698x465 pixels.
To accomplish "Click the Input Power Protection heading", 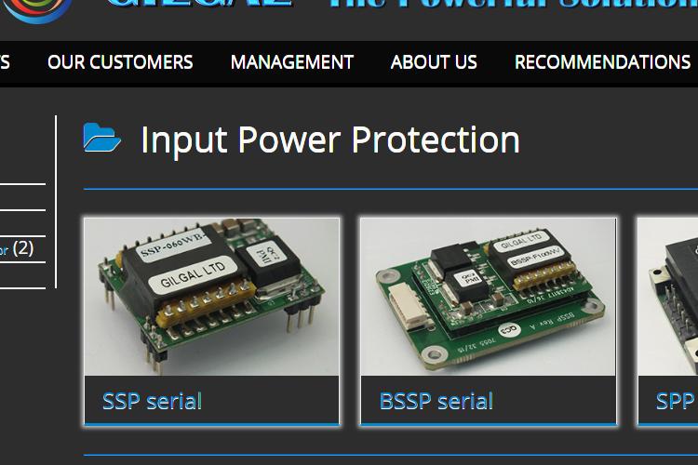I will [329, 139].
